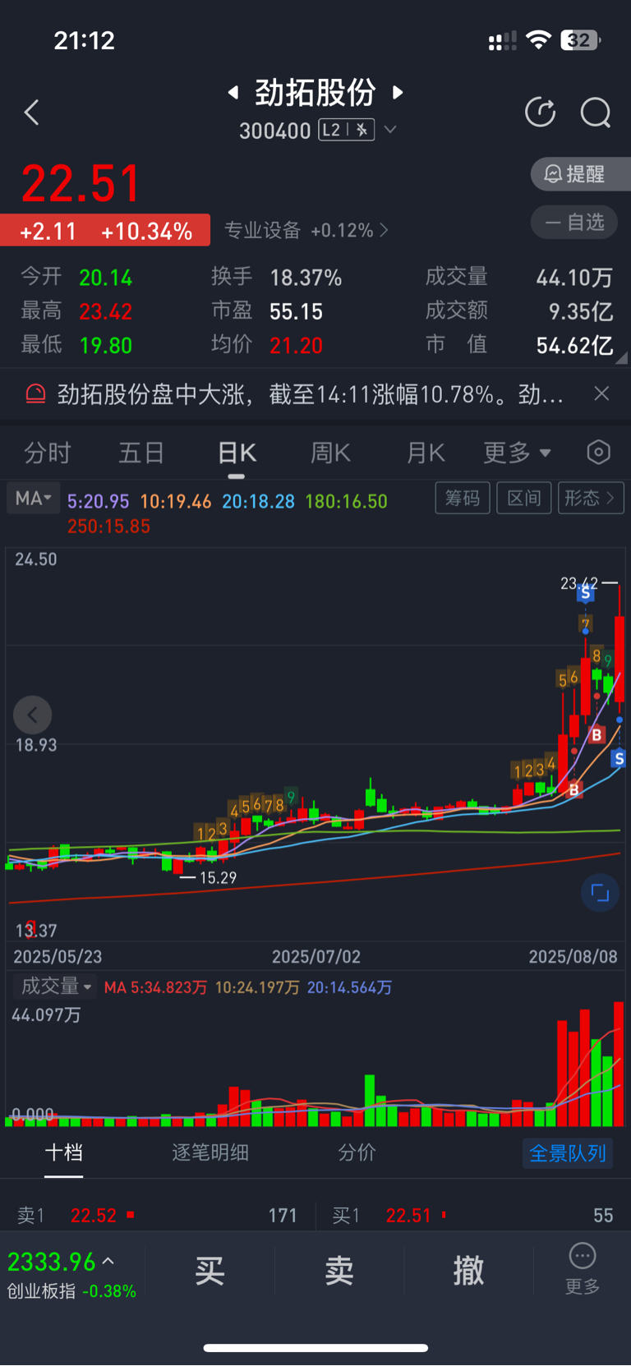Open the search magnifier icon
631x1366 pixels.
pos(595,113)
